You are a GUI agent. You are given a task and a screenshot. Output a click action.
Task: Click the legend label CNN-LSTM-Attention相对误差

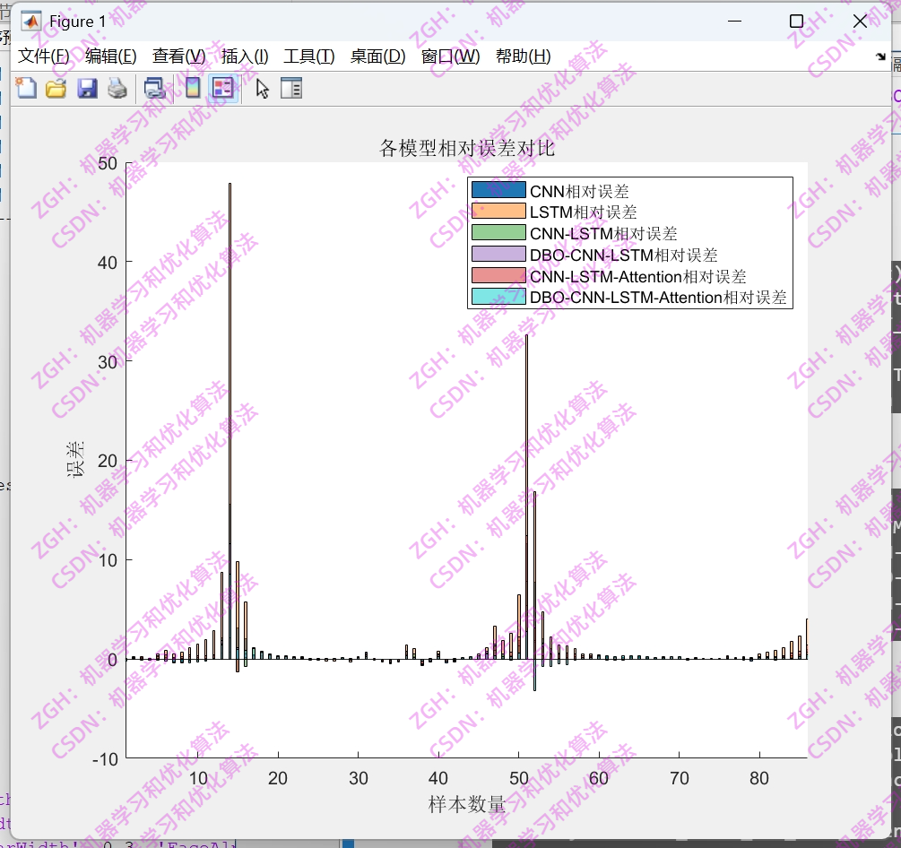(637, 276)
